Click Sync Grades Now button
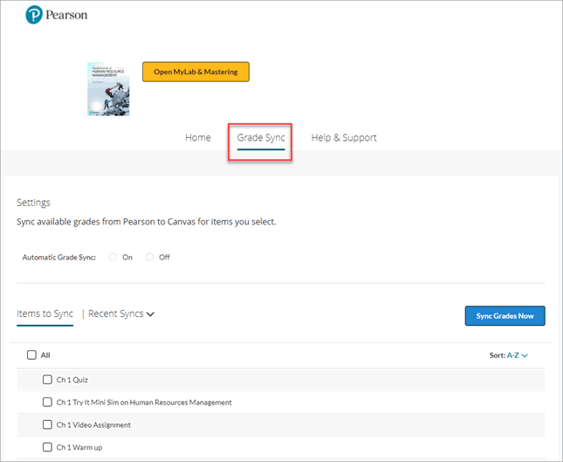 tap(505, 316)
